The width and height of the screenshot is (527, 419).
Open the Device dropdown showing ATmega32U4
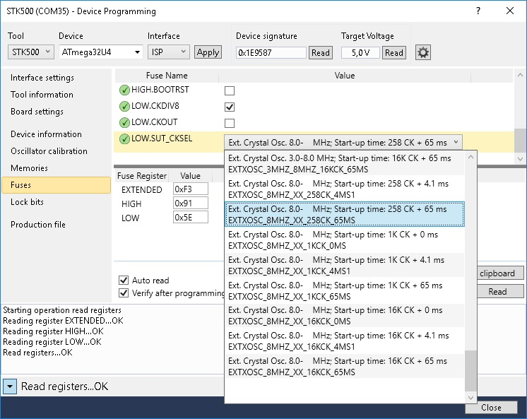(x=101, y=52)
